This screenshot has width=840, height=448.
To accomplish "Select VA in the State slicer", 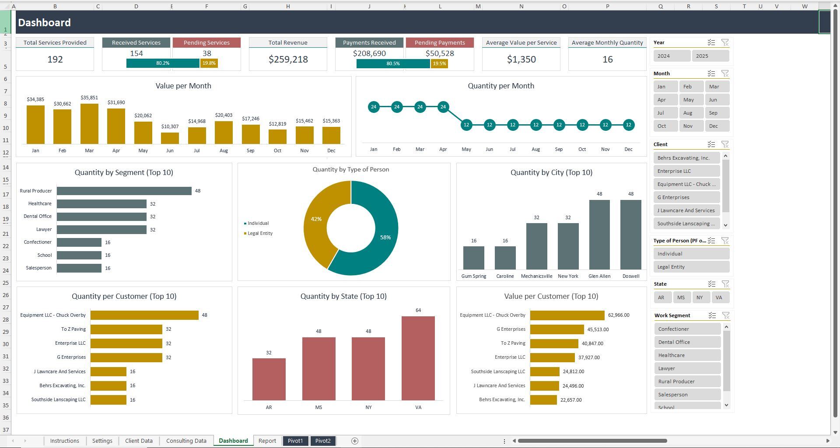I will point(720,297).
